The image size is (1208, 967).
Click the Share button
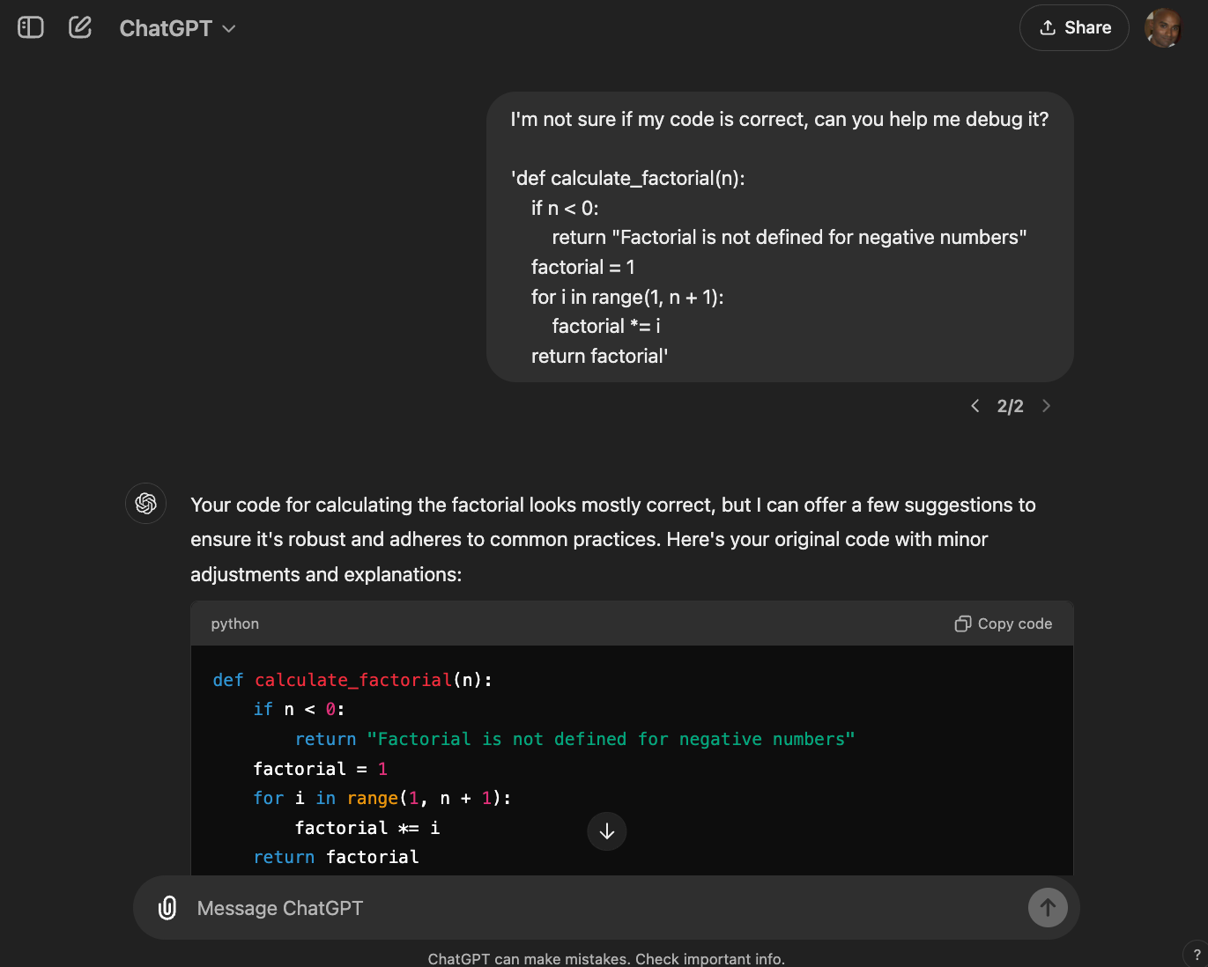[x=1074, y=27]
